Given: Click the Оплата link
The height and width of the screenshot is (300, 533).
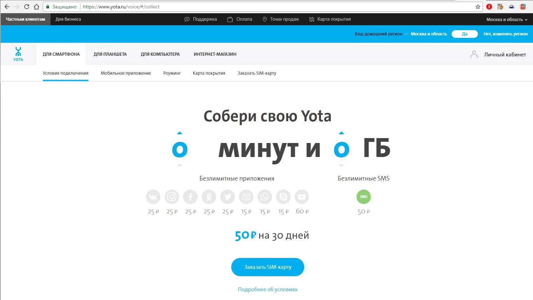Looking at the screenshot, I should [244, 19].
